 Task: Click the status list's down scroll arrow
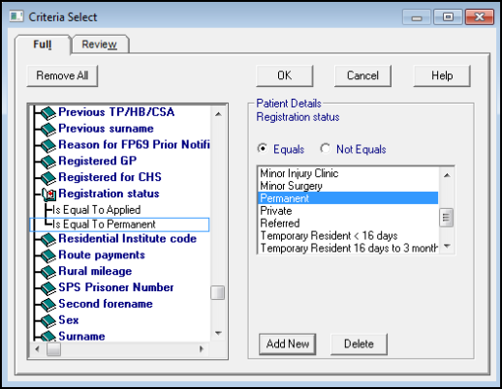pyautogui.click(x=447, y=246)
